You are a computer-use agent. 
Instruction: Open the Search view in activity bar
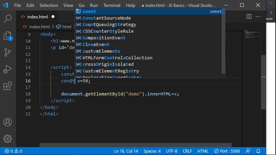coord(8,19)
